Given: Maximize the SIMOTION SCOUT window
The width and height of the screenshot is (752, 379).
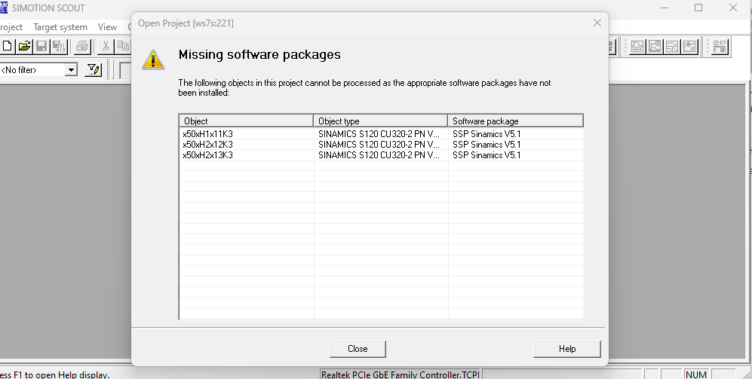Looking at the screenshot, I should click(698, 8).
